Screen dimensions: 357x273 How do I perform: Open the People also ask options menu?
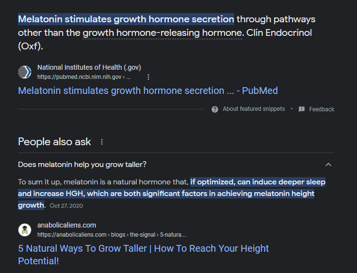pos(102,142)
